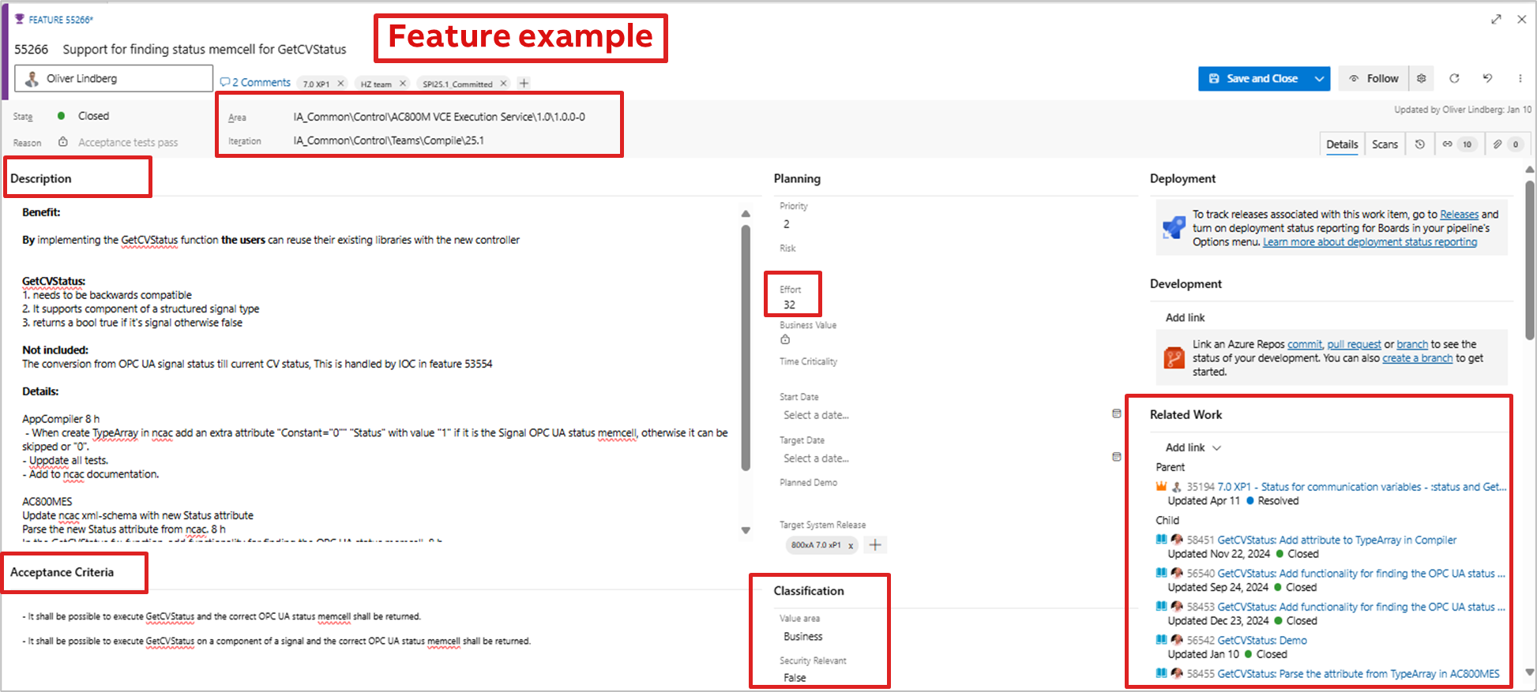Click the Feature trophy icon at top
The width and height of the screenshot is (1537, 692).
click(20, 19)
